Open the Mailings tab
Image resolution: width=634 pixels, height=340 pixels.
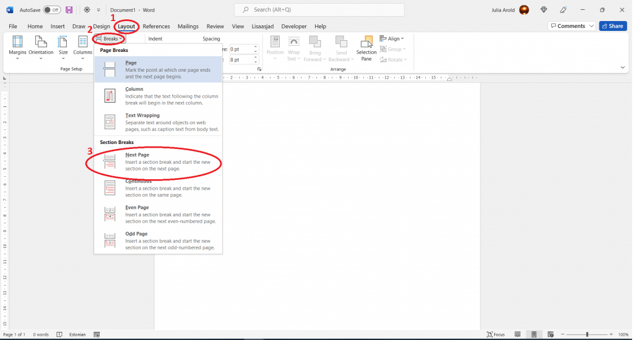pyautogui.click(x=188, y=27)
